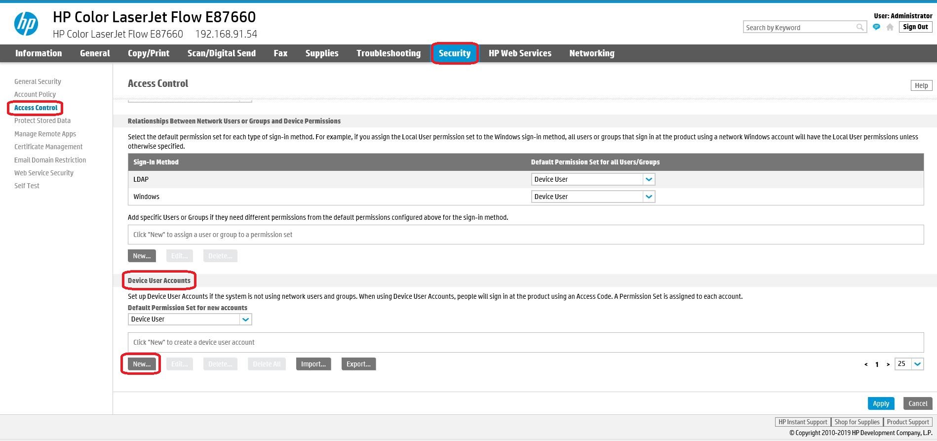The width and height of the screenshot is (937, 441).
Task: Open HP Instant Support link
Action: click(803, 422)
